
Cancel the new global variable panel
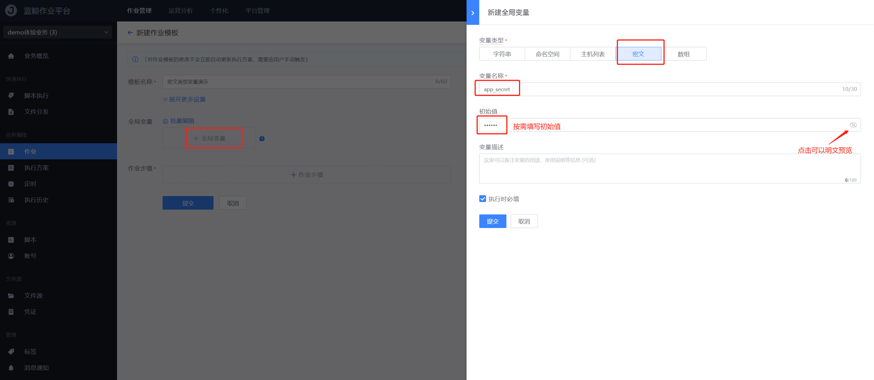[x=524, y=221]
